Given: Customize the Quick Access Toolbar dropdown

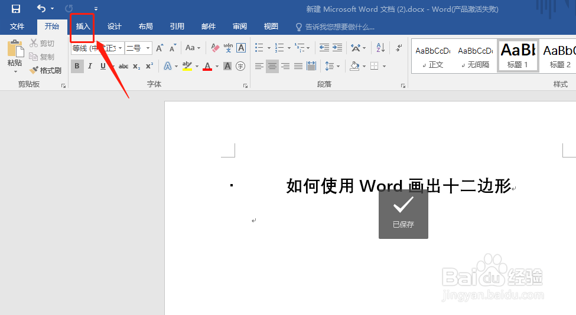Looking at the screenshot, I should click(x=96, y=8).
